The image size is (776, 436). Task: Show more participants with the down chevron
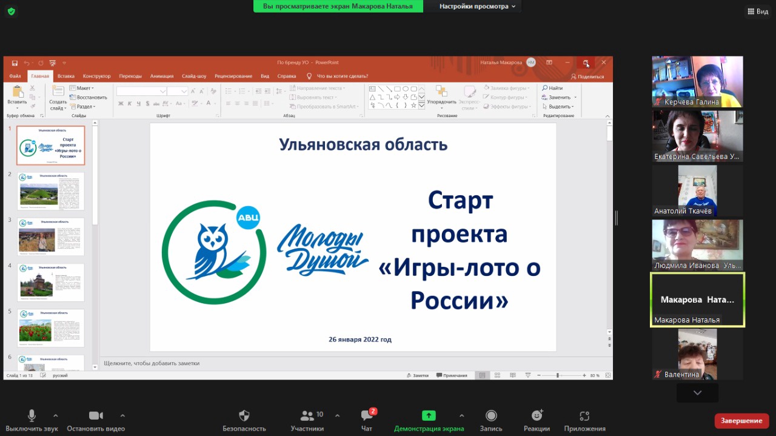coord(697,393)
